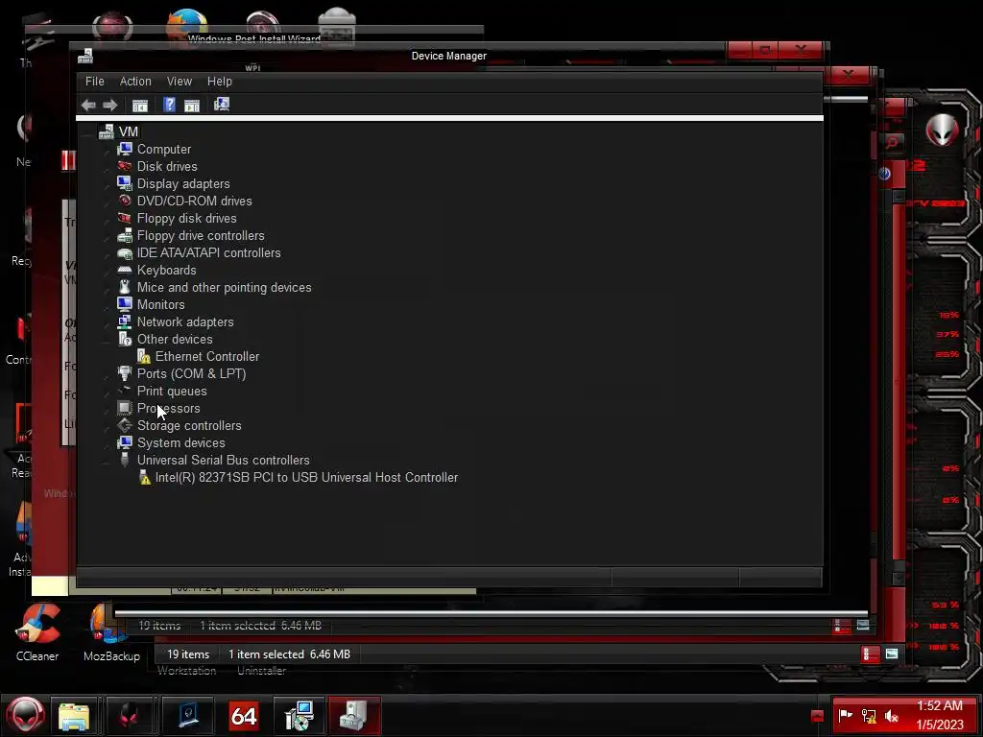Viewport: 983px width, 737px height.
Task: Select Universal Serial Bus controllers node
Action: (x=223, y=460)
